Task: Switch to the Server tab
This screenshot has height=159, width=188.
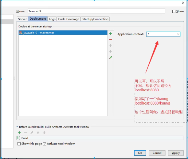Action: click(x=22, y=19)
